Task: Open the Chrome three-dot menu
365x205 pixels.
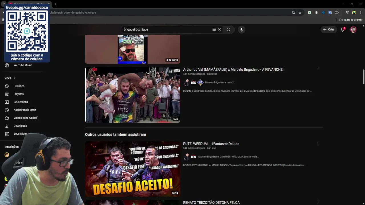Action: [361, 13]
